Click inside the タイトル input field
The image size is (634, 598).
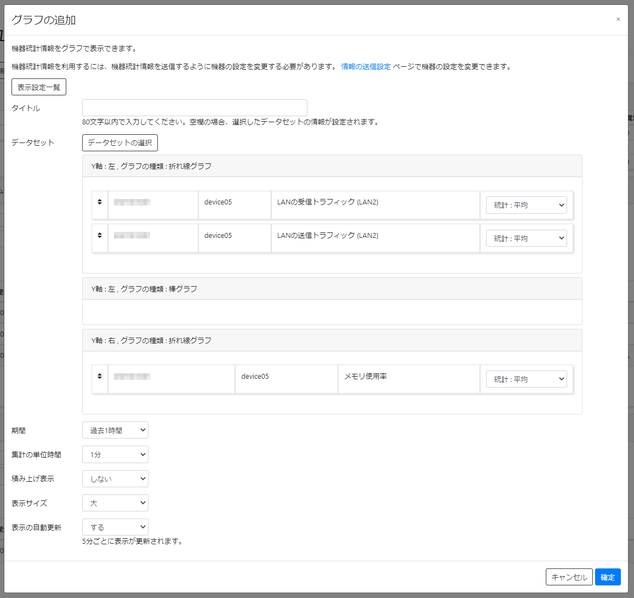(195, 107)
